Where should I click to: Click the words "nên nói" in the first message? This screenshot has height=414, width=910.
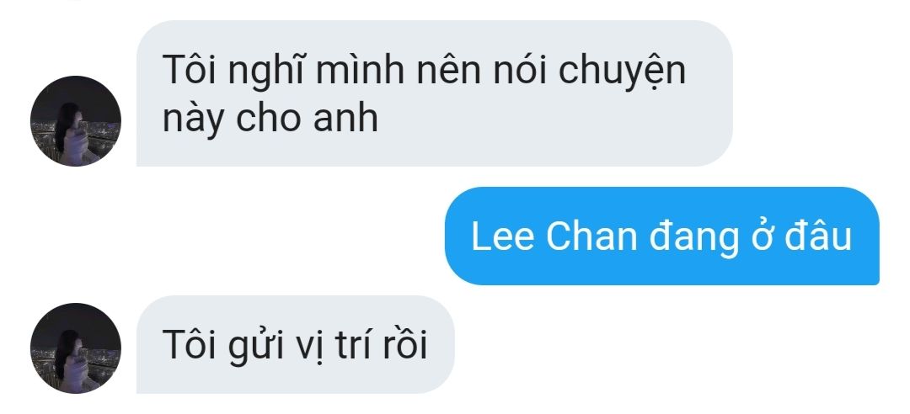(481, 70)
